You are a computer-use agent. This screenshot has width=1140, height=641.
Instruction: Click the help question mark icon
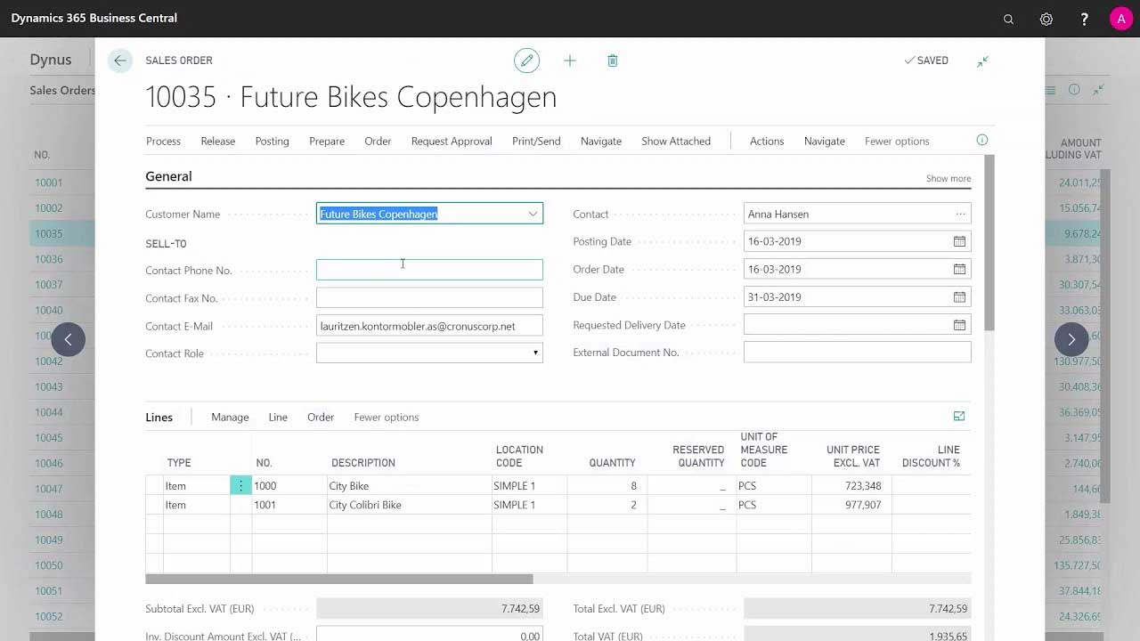[x=1084, y=19]
